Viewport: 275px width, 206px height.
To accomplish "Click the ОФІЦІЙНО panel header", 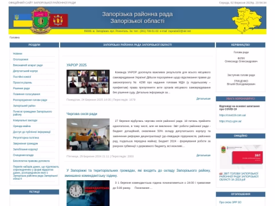I will [x=241, y=136].
